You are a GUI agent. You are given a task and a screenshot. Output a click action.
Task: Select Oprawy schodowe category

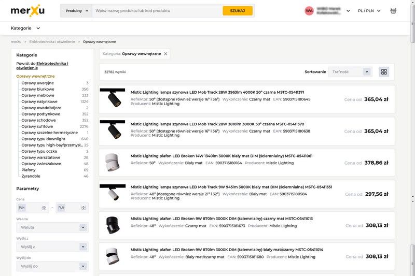coord(38,120)
